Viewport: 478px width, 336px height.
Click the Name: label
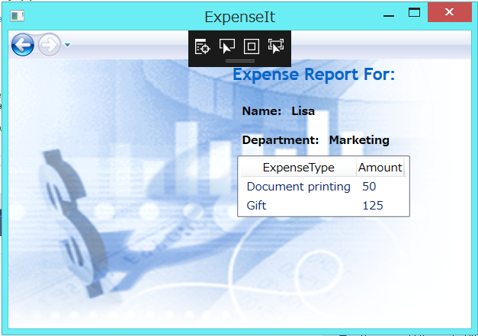coord(261,111)
